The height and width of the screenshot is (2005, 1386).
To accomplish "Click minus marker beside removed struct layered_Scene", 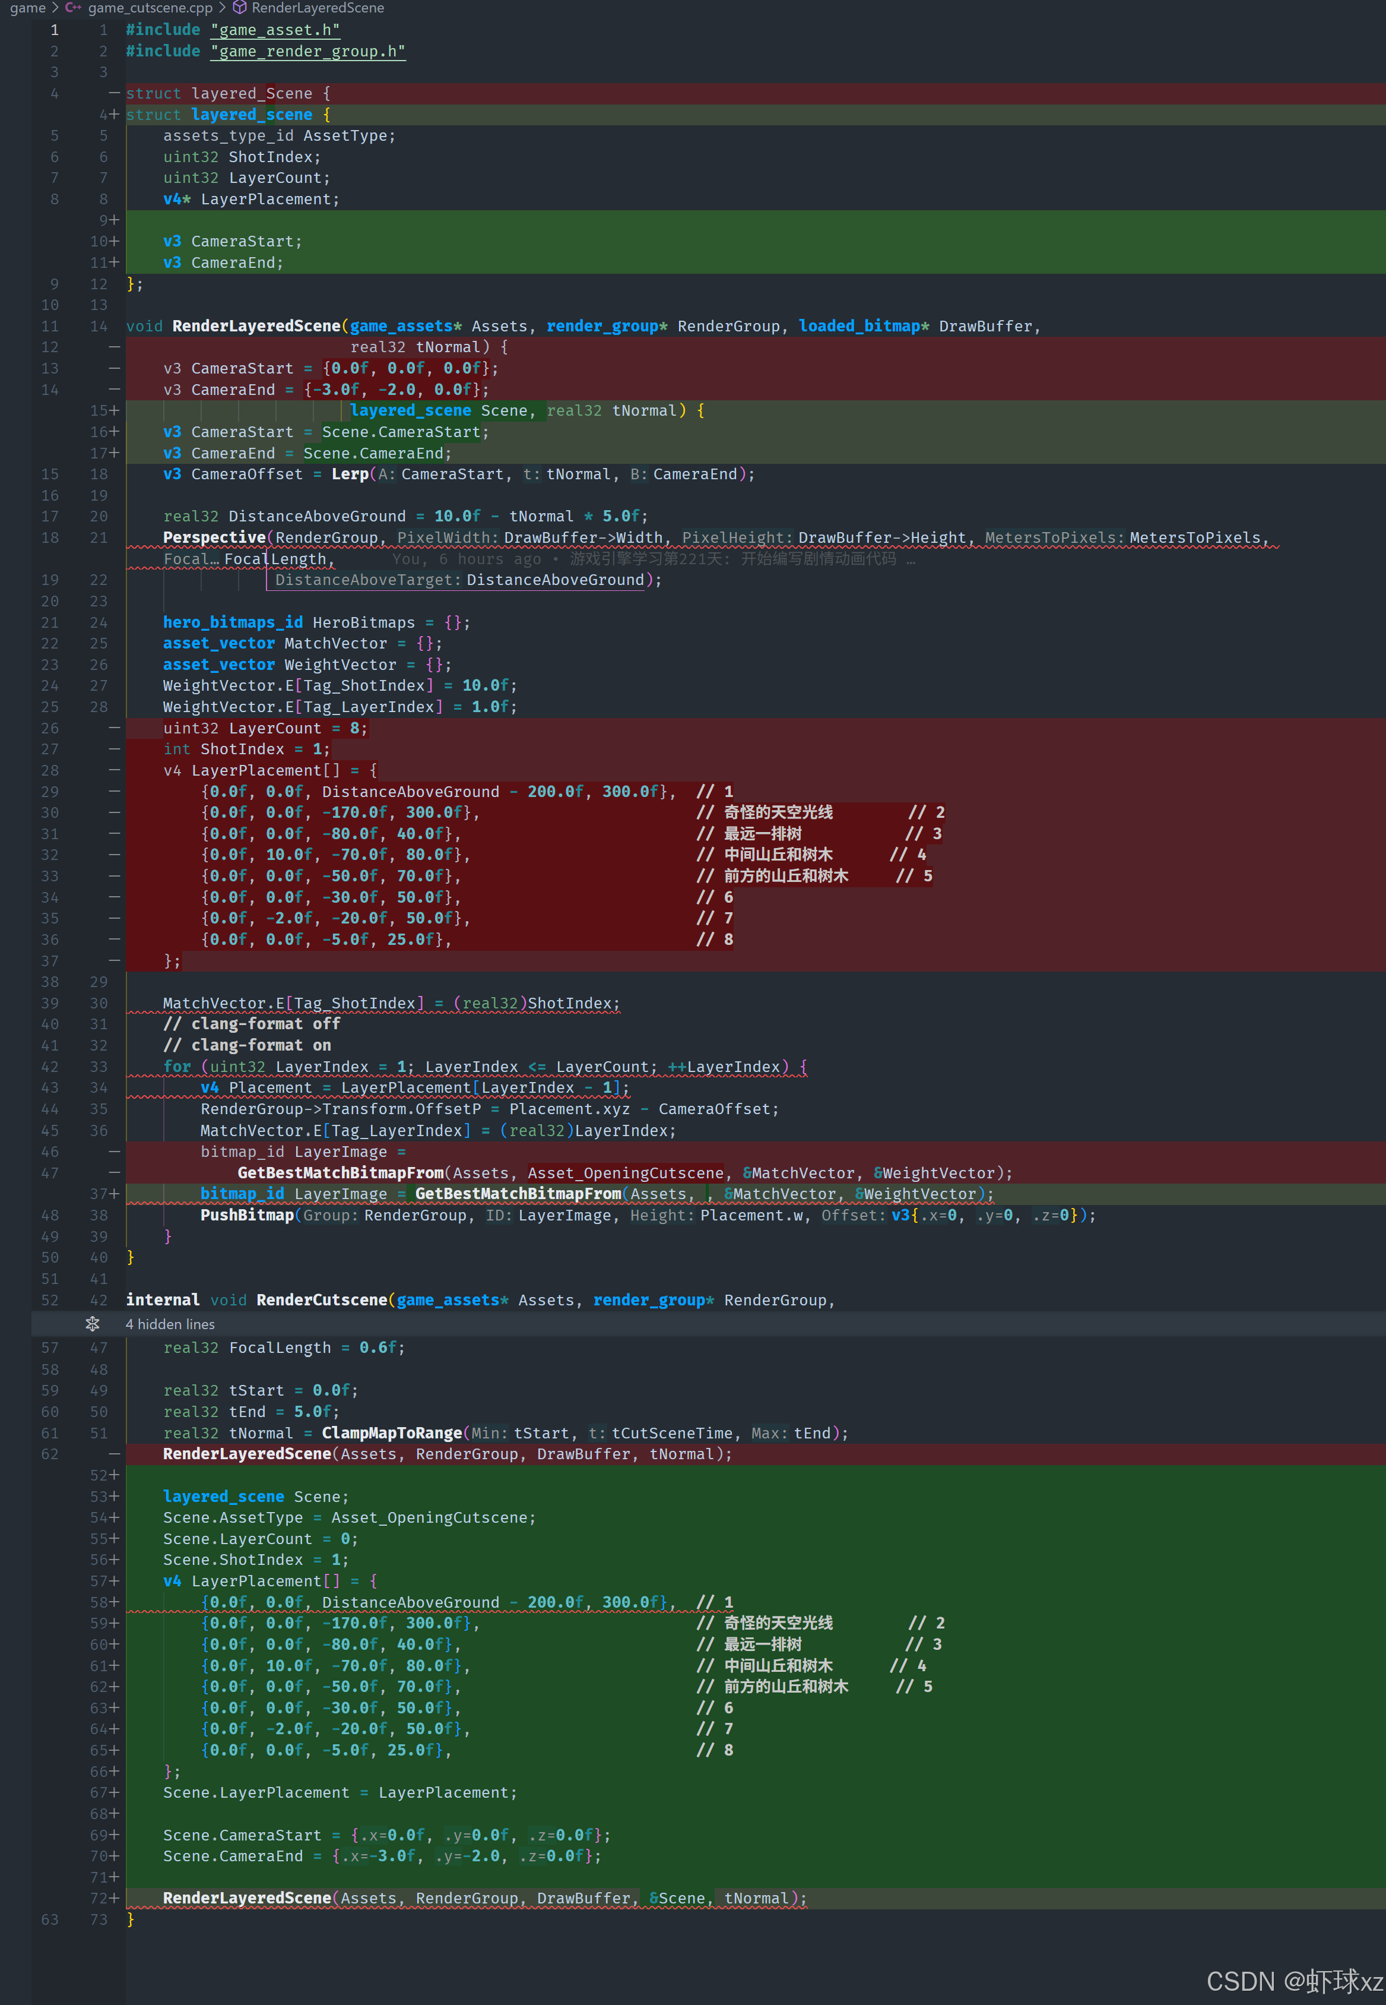I will click(x=115, y=93).
